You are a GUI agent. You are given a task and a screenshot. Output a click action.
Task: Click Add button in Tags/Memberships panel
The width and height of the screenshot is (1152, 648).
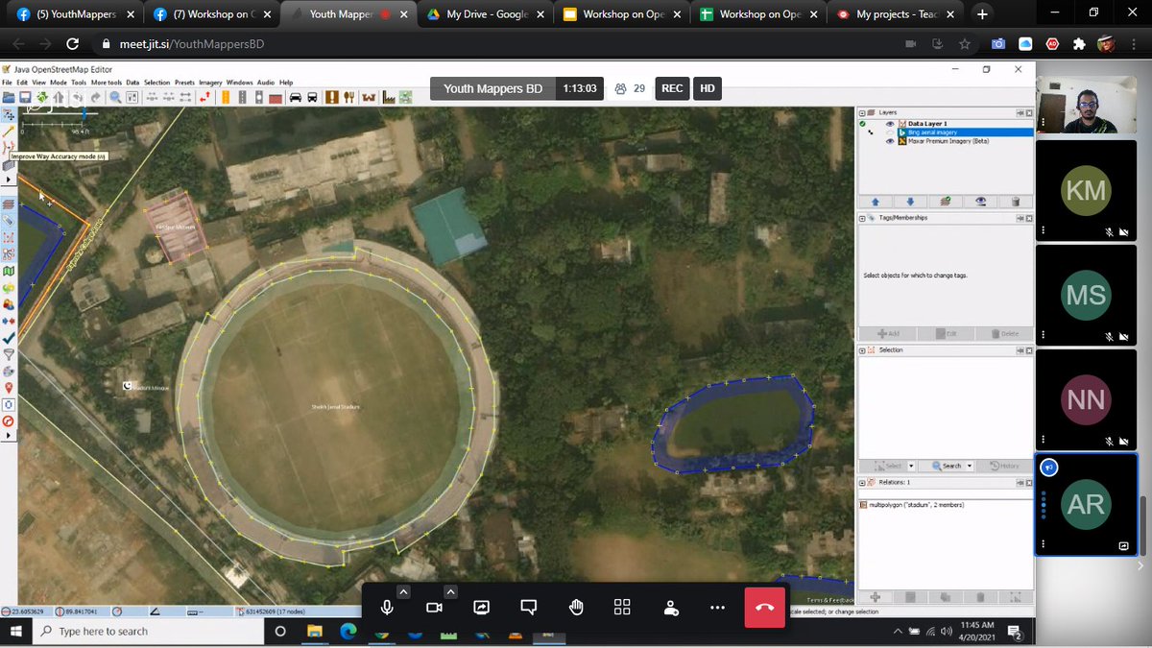pos(888,333)
